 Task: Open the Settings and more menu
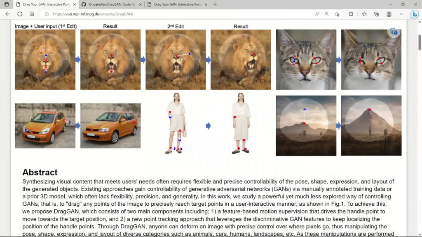tap(401, 14)
